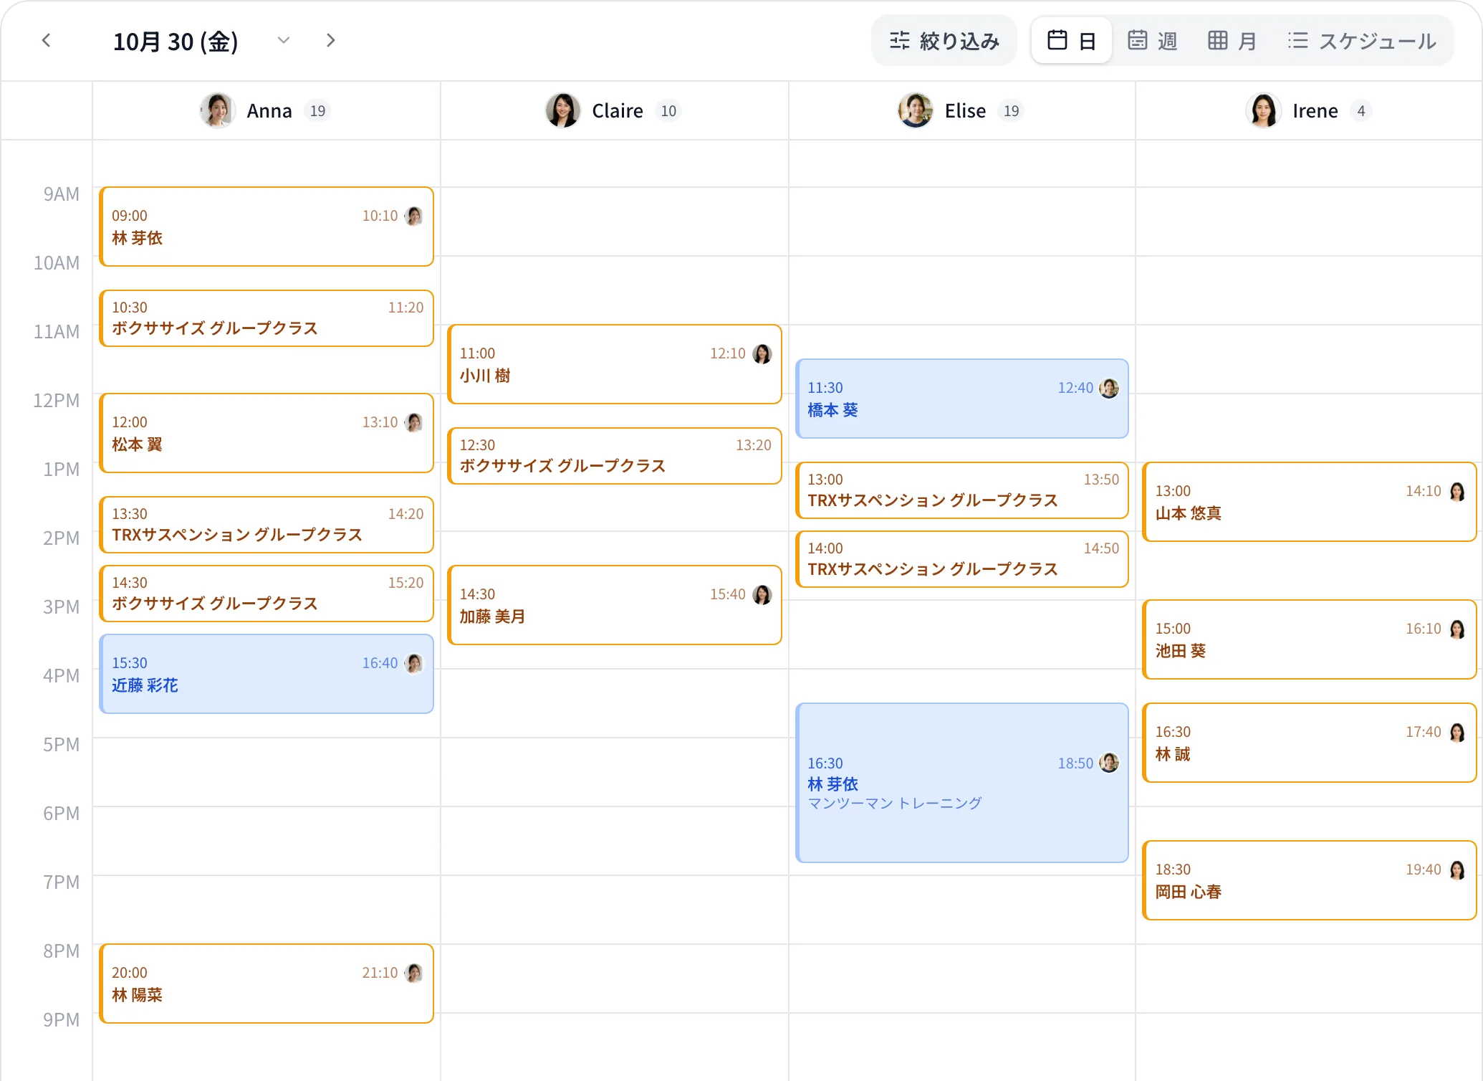The width and height of the screenshot is (1483, 1081).
Task: Open the 18:30 岡田 心春 appointment
Action: coord(1310,880)
